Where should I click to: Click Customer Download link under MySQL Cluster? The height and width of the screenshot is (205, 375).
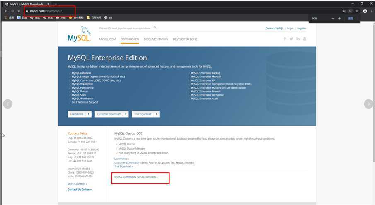click(127, 163)
